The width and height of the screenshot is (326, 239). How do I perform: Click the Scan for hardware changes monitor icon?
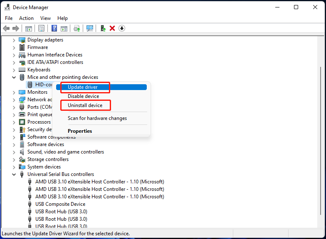(90, 28)
